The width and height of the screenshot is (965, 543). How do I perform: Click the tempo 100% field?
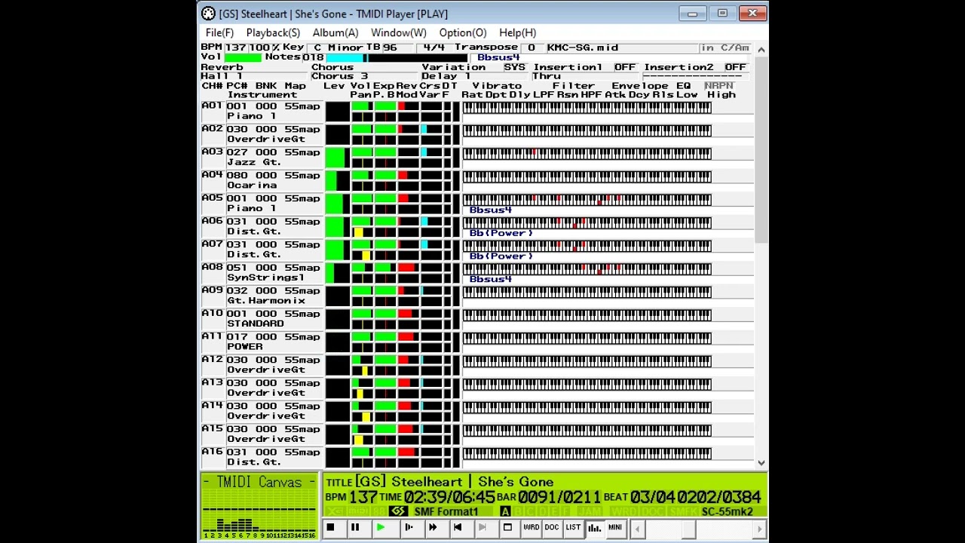[264, 48]
